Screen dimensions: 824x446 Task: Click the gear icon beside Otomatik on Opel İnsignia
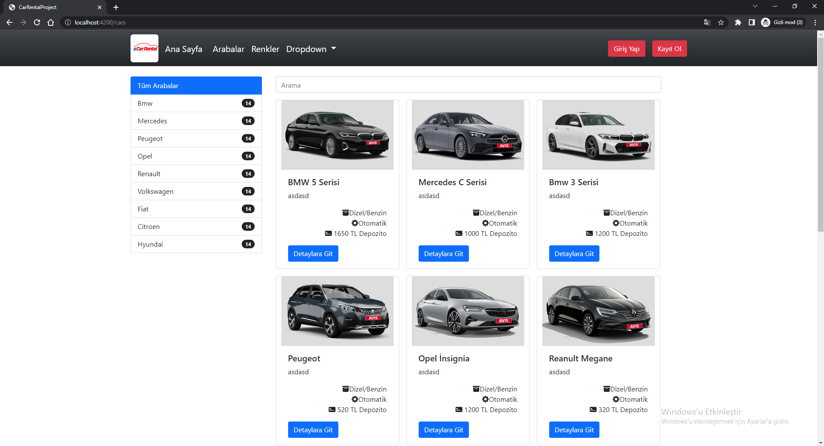point(485,399)
